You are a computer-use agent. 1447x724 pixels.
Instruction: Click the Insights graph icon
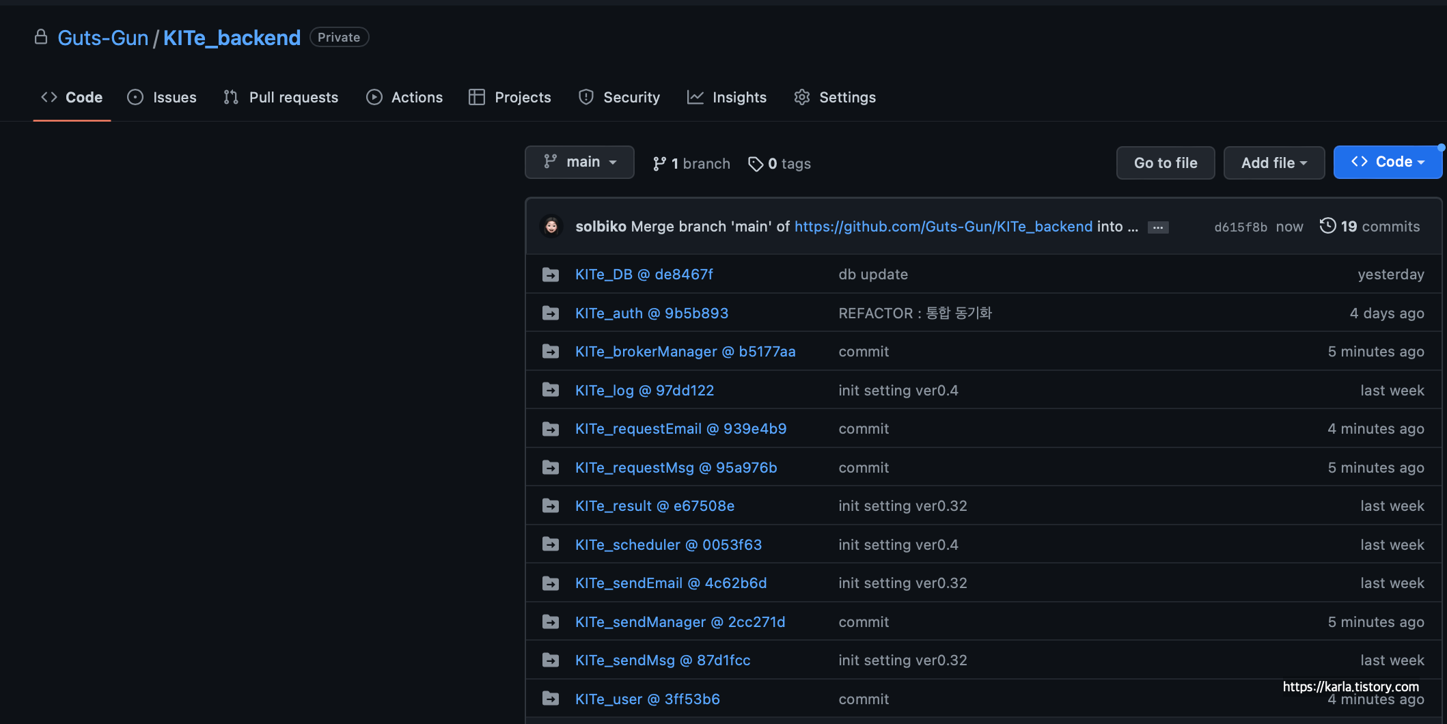coord(695,97)
